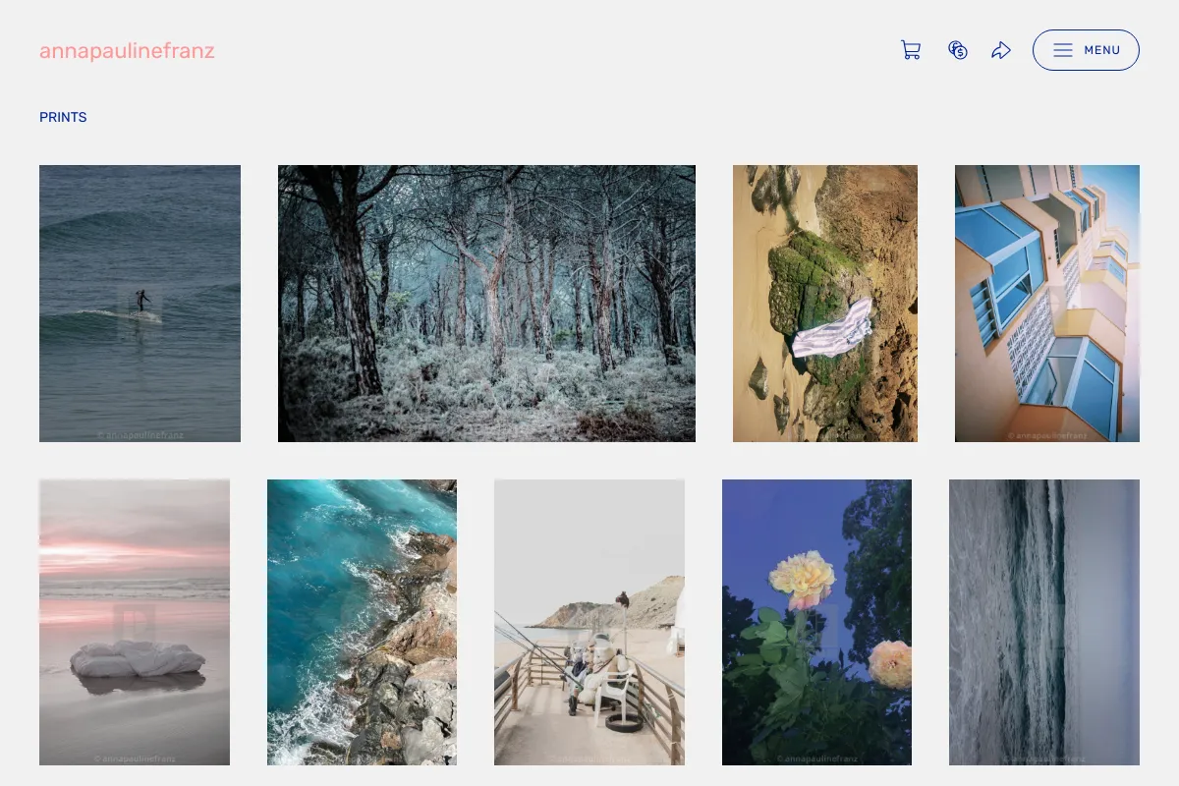This screenshot has height=786, width=1179.
Task: Open the teddy bear on chair print
Action: [589, 622]
